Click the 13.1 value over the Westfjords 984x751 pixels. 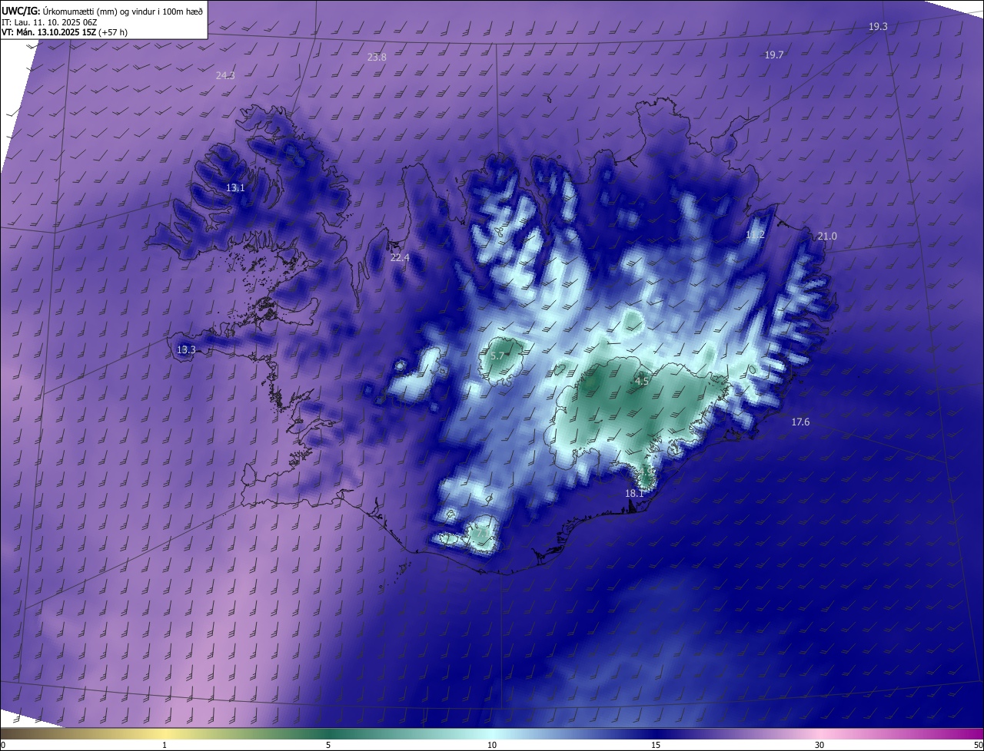click(235, 188)
